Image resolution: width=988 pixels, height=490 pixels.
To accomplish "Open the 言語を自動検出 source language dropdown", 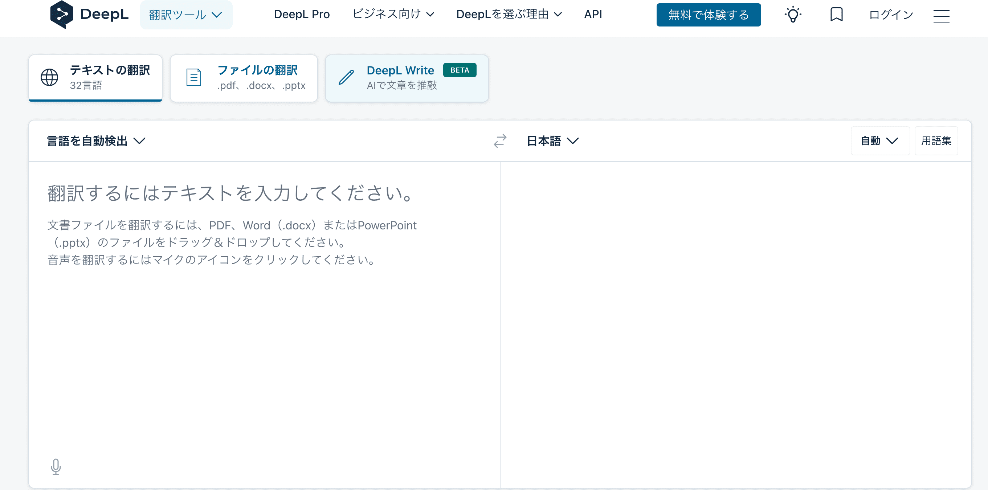I will [x=96, y=141].
